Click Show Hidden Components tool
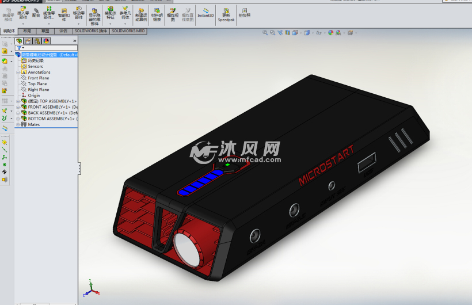Screen dimensions: 472x305 (94, 17)
